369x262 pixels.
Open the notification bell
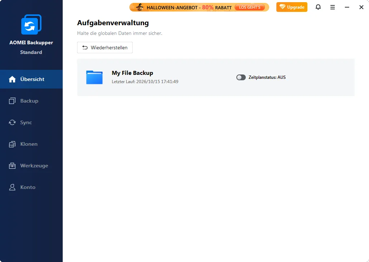coord(318,7)
